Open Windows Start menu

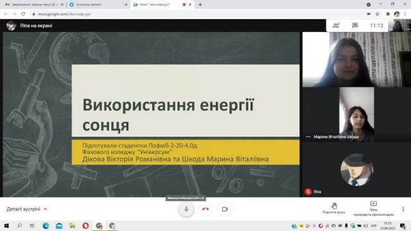click(x=6, y=225)
